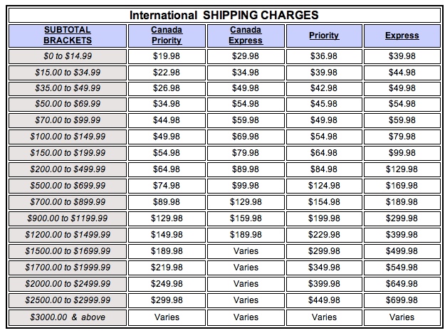Click the $3000.00 & above bracket label
445x333 pixels.
click(x=67, y=317)
